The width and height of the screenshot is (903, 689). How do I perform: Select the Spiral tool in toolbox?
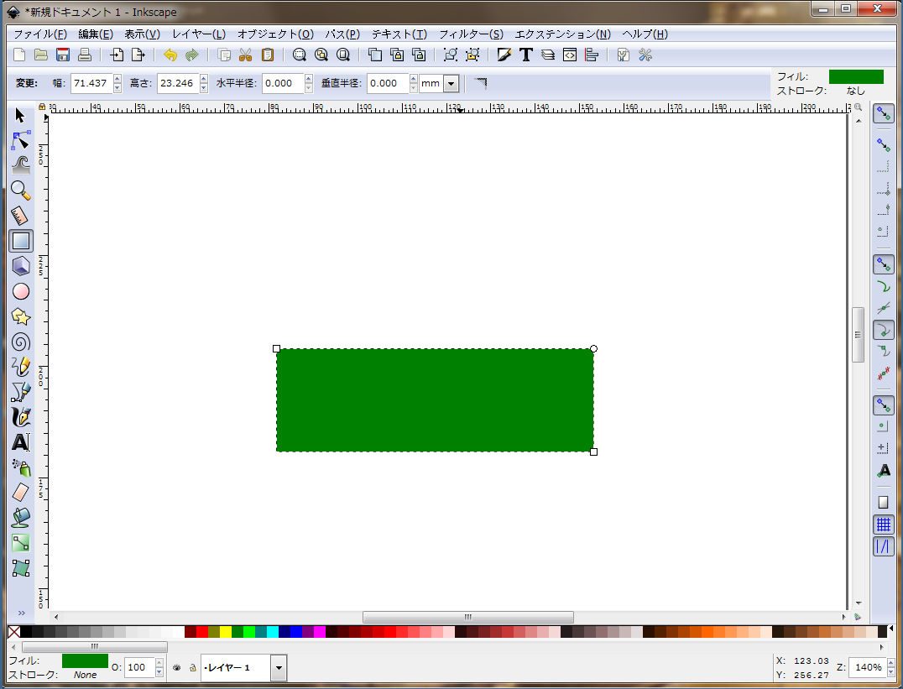point(21,342)
